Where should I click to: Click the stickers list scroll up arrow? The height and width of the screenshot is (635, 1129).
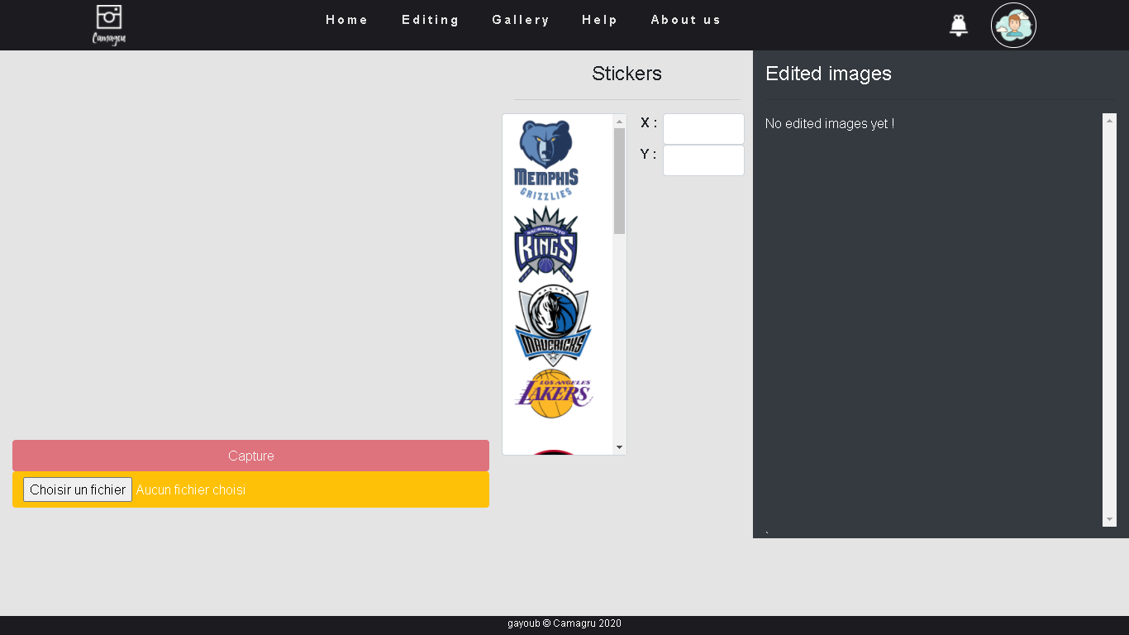[x=619, y=122]
